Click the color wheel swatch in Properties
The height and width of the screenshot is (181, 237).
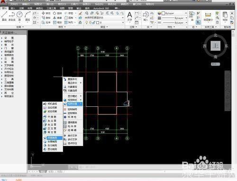click(159, 13)
